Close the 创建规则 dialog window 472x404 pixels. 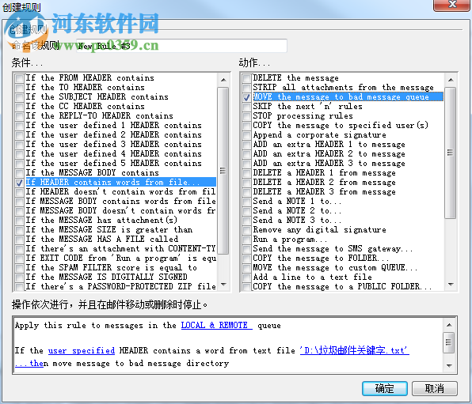click(x=451, y=5)
